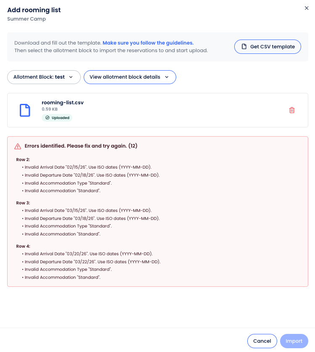This screenshot has width=315, height=352.
Task: Click the Import button
Action: point(294,341)
